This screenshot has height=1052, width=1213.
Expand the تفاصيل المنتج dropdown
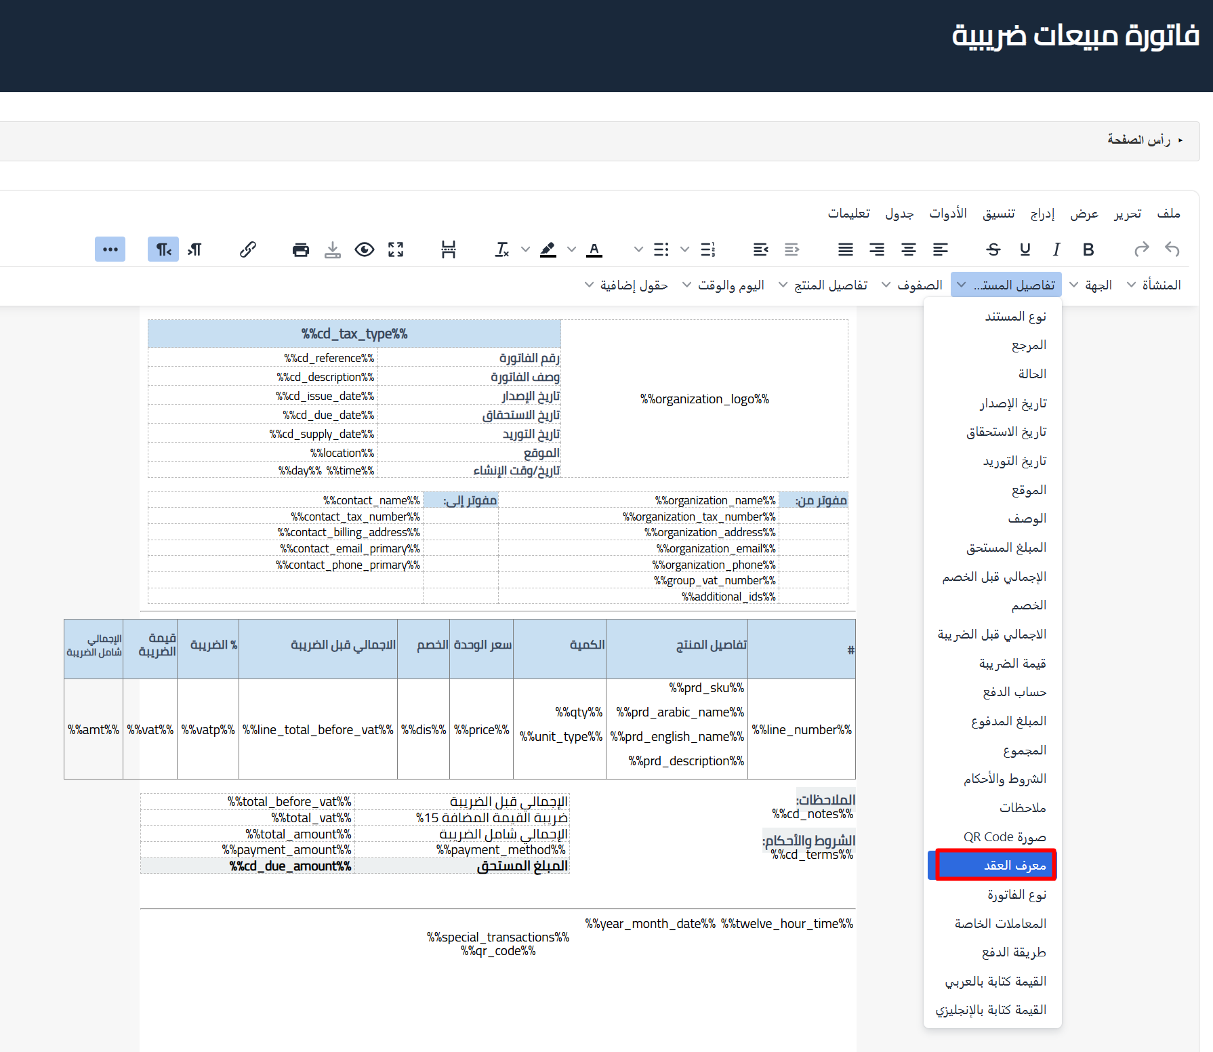click(x=823, y=285)
